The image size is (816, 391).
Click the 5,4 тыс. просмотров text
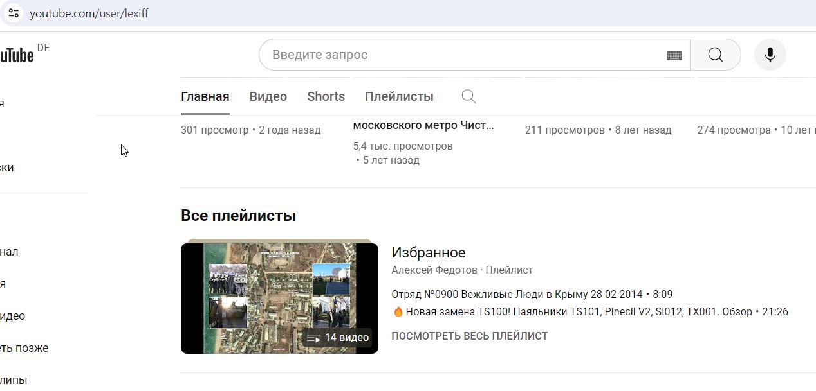click(x=403, y=146)
